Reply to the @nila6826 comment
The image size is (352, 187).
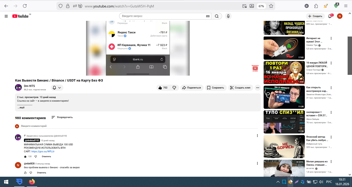41,173
